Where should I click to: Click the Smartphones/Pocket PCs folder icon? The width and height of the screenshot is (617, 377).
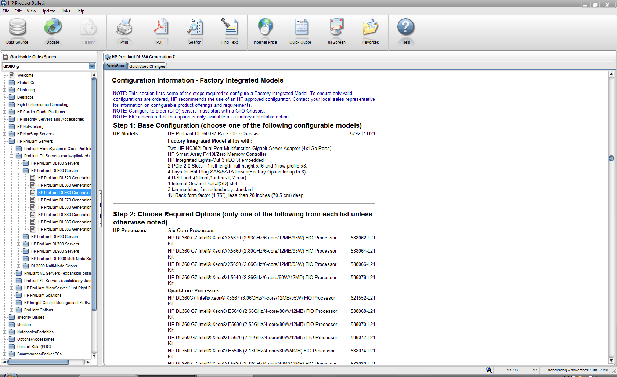click(x=12, y=354)
